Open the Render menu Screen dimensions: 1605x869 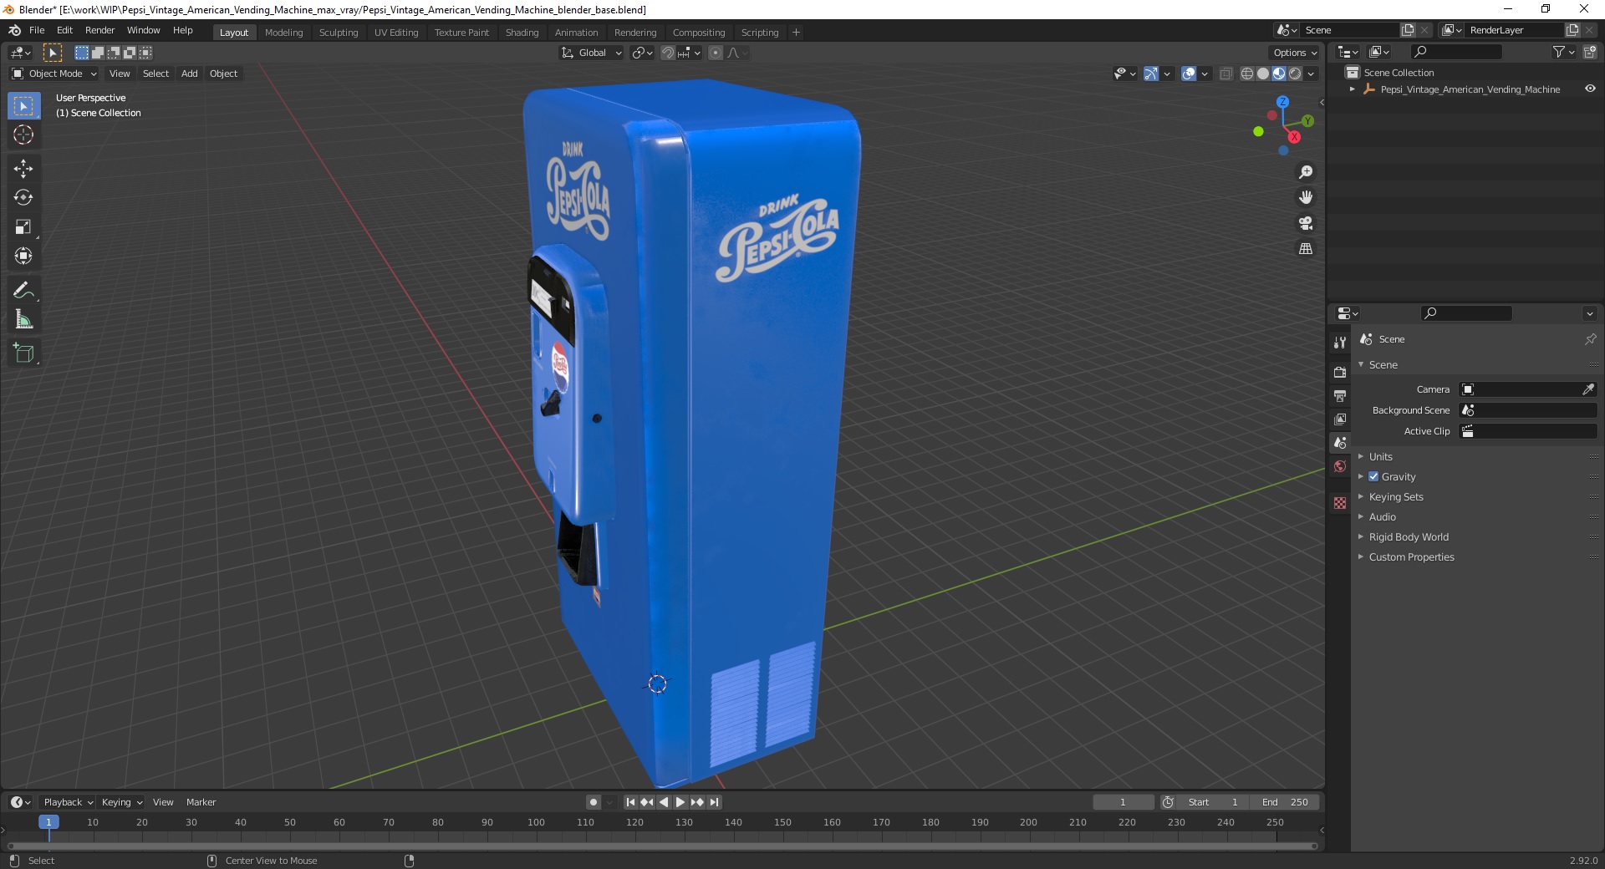click(x=99, y=30)
